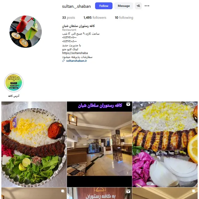This screenshot has height=199, width=199.
Task: Click the sultan._.shaban username heading
Action: click(x=76, y=6)
